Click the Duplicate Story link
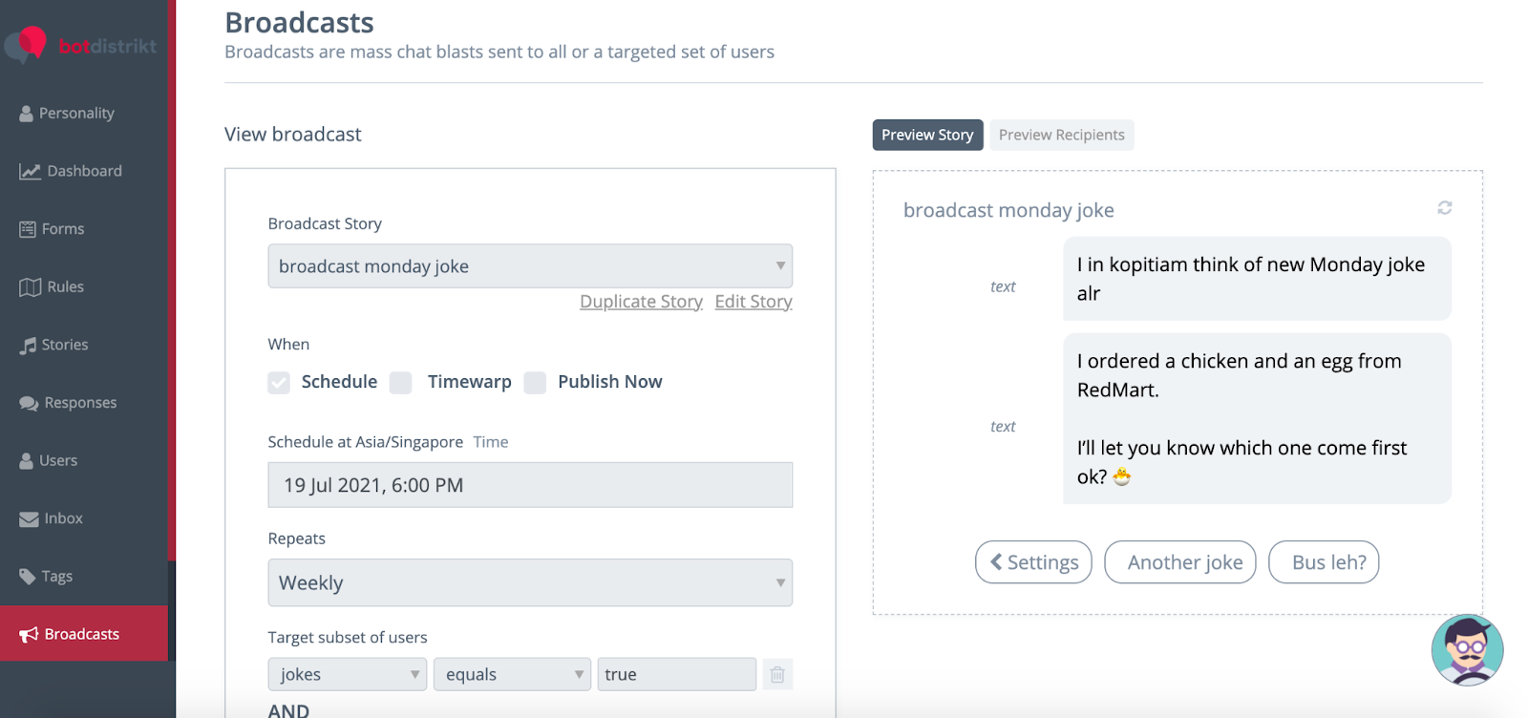Viewport: 1528px width, 718px height. [x=641, y=302]
